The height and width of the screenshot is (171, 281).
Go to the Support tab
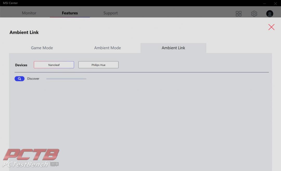(110, 13)
